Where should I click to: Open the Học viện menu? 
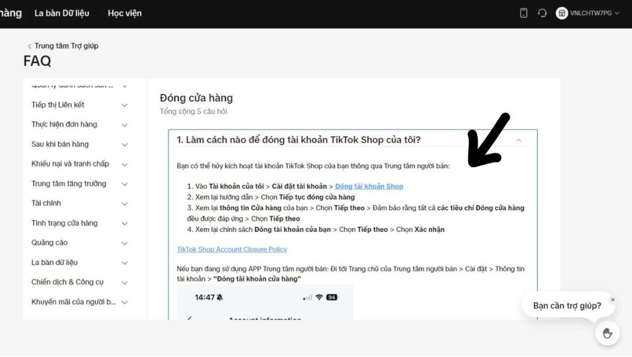[x=125, y=13]
